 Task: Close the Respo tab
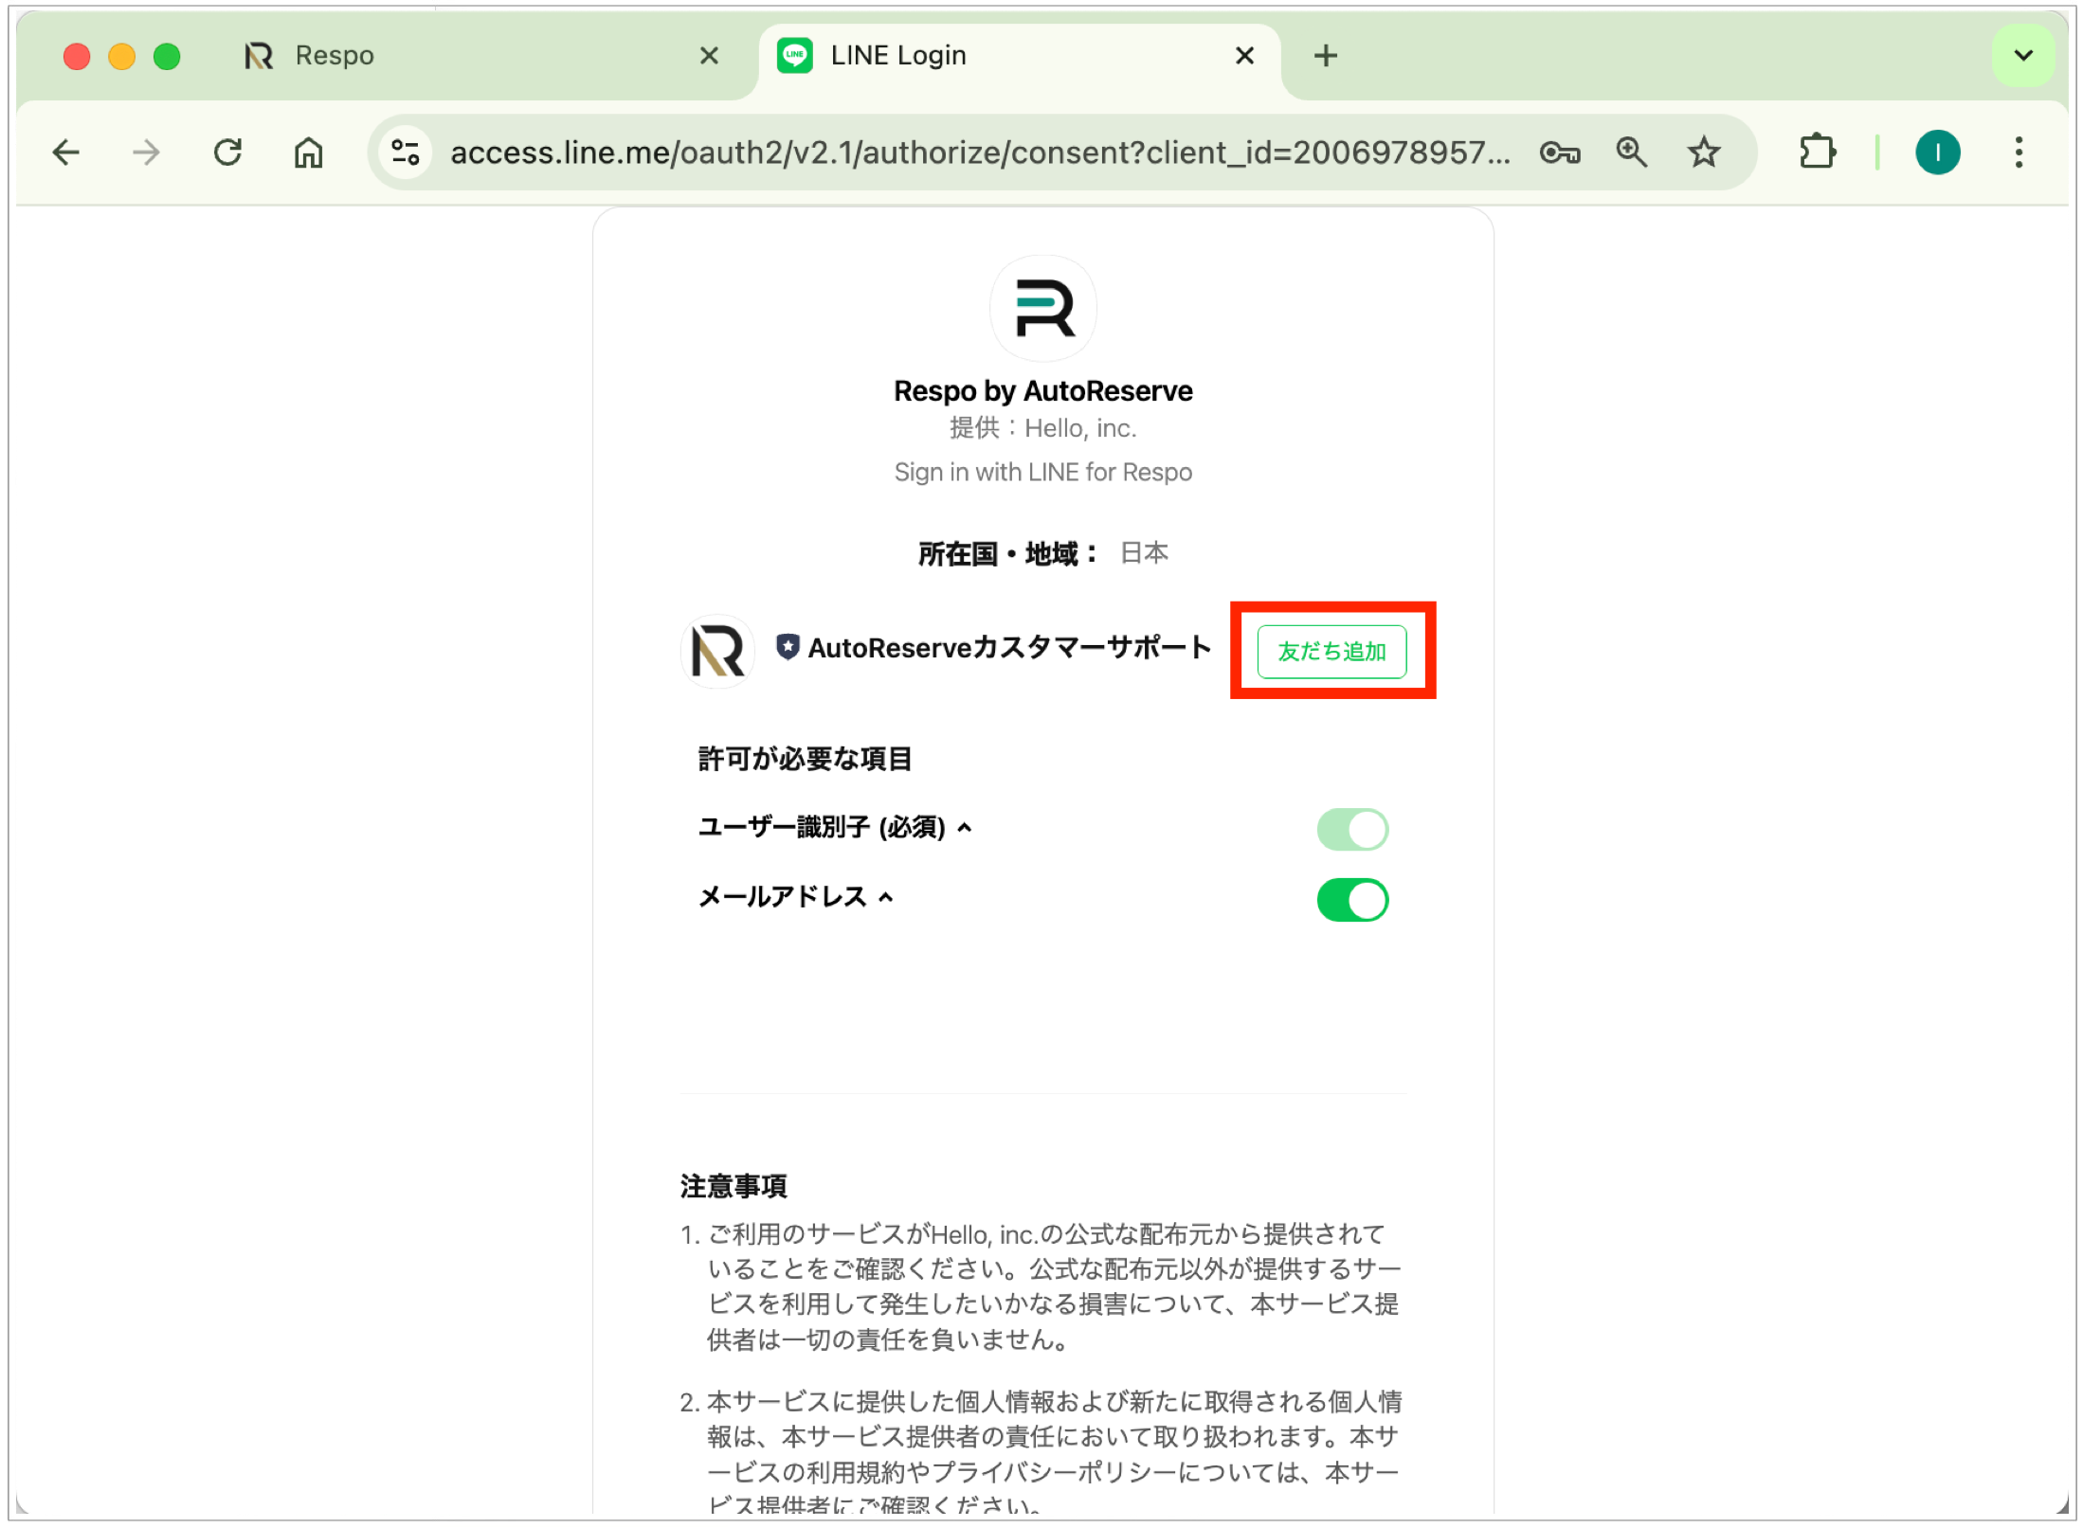pyautogui.click(x=709, y=56)
